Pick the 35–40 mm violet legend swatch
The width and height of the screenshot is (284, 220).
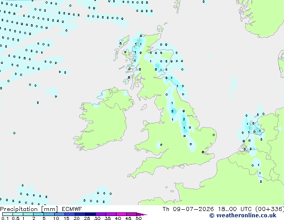(x=111, y=214)
